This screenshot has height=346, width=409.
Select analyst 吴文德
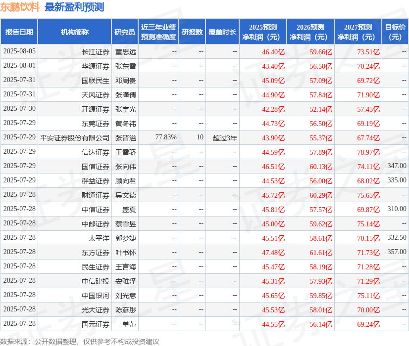(x=126, y=195)
